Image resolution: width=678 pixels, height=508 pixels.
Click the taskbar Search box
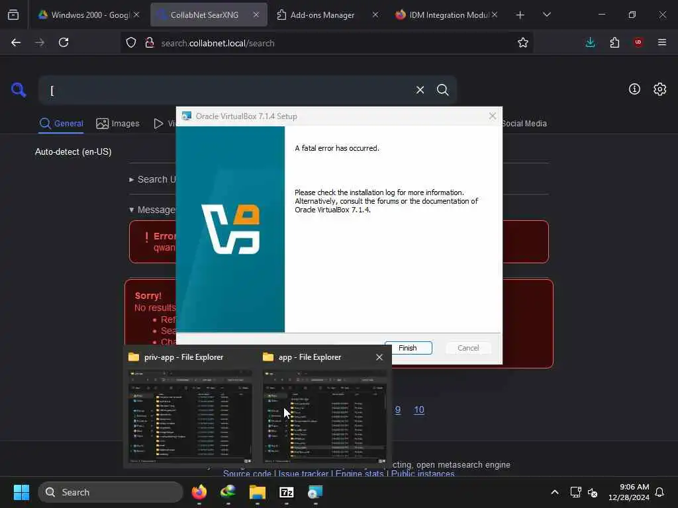[111, 492]
